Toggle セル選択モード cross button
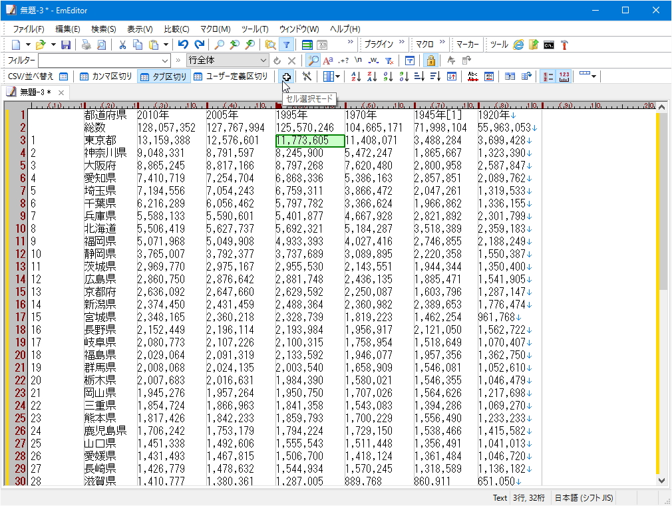The height and width of the screenshot is (506, 672). coord(286,76)
